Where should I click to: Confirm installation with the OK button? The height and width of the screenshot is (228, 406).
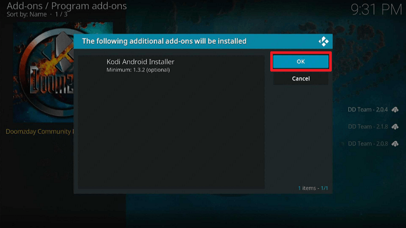coord(301,61)
